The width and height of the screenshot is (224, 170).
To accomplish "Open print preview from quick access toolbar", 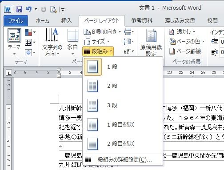I will tap(53, 9).
